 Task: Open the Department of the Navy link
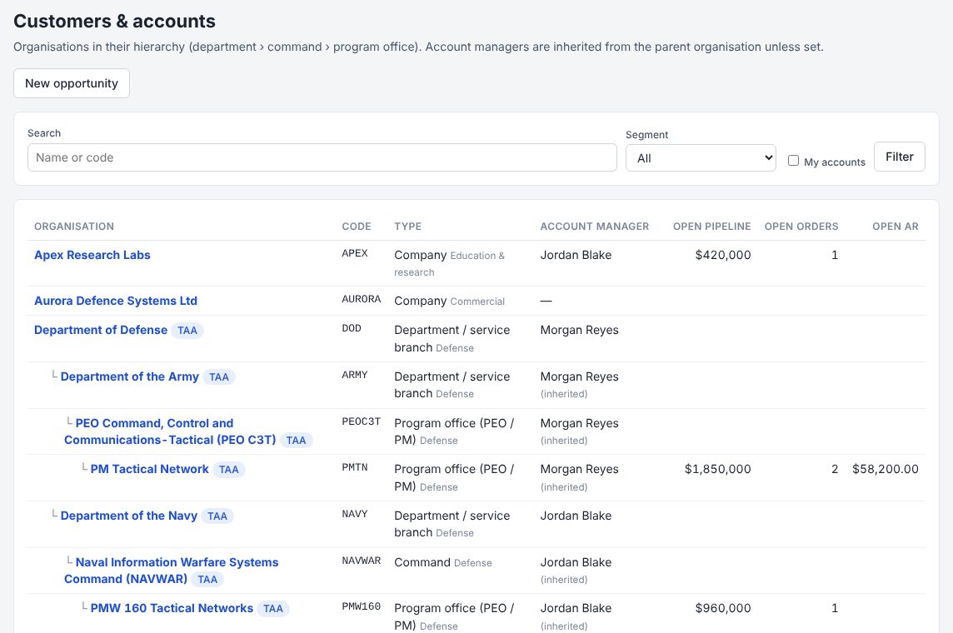click(x=129, y=516)
